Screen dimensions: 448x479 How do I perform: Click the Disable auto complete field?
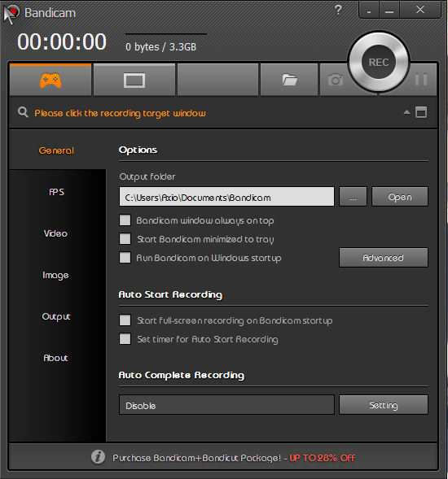pyautogui.click(x=226, y=405)
